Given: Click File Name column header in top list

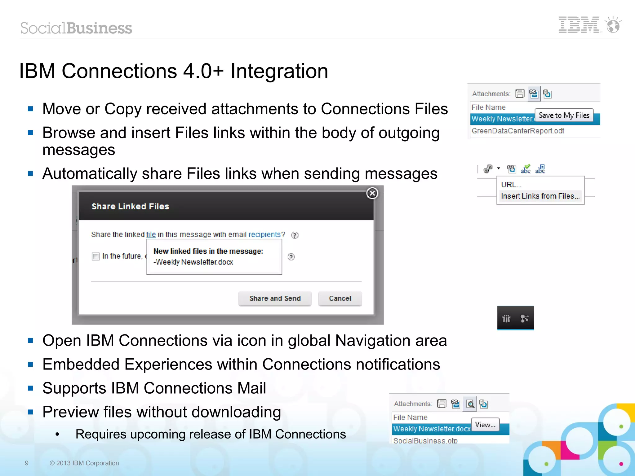Looking at the screenshot, I should click(489, 107).
